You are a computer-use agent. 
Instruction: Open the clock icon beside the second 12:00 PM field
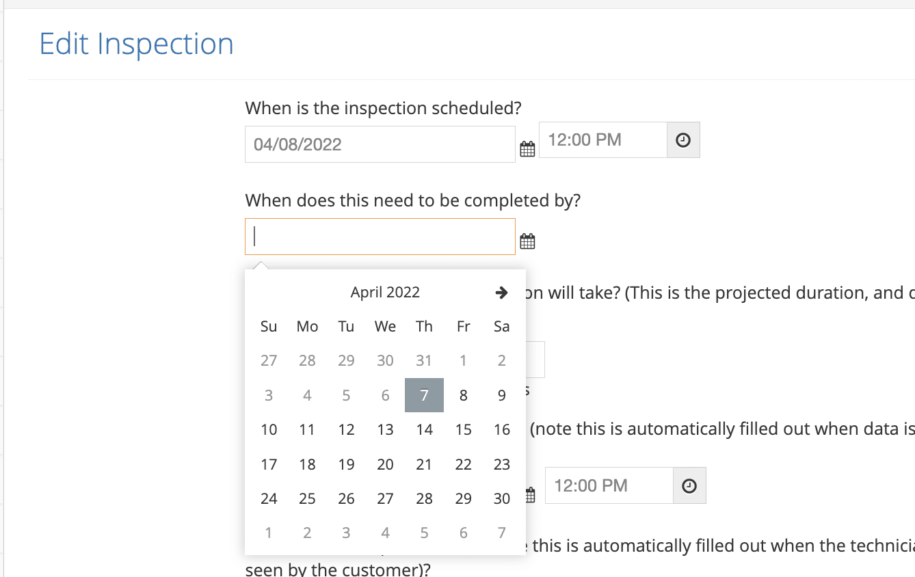(x=689, y=485)
